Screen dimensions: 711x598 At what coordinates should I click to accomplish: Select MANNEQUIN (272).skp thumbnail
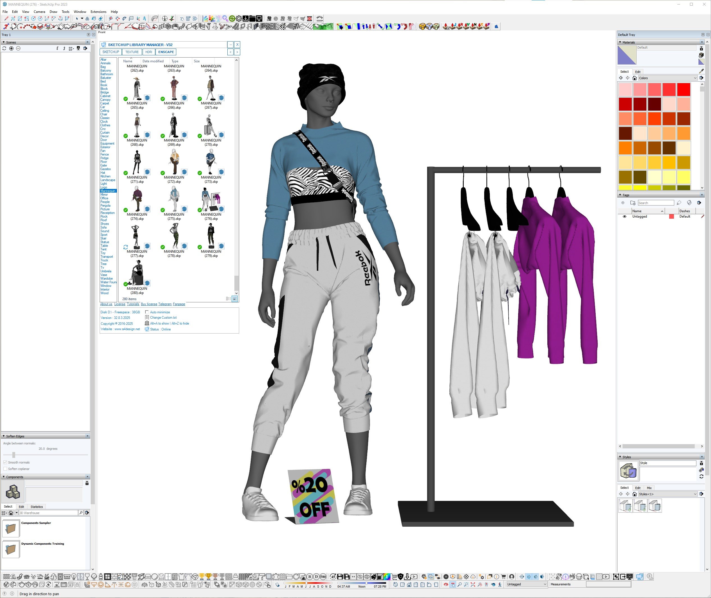point(174,162)
